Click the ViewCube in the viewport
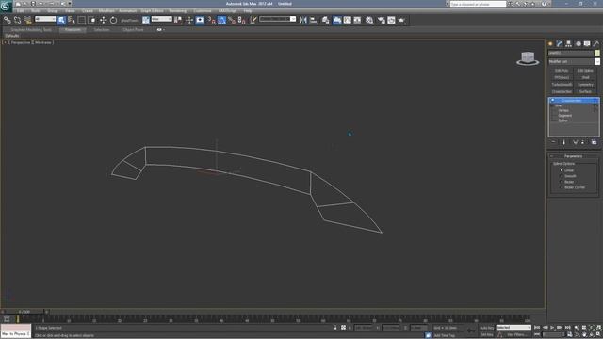Viewport: 603px width, 339px height. (528, 58)
